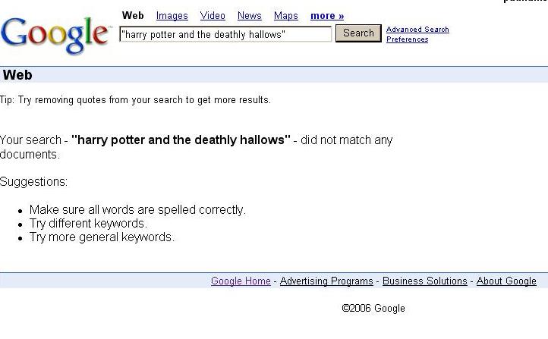Click the ©2006 Google copyright text
This screenshot has width=548, height=339.
373,309
